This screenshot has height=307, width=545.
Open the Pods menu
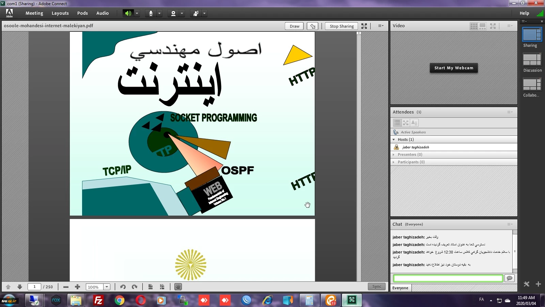(x=82, y=13)
